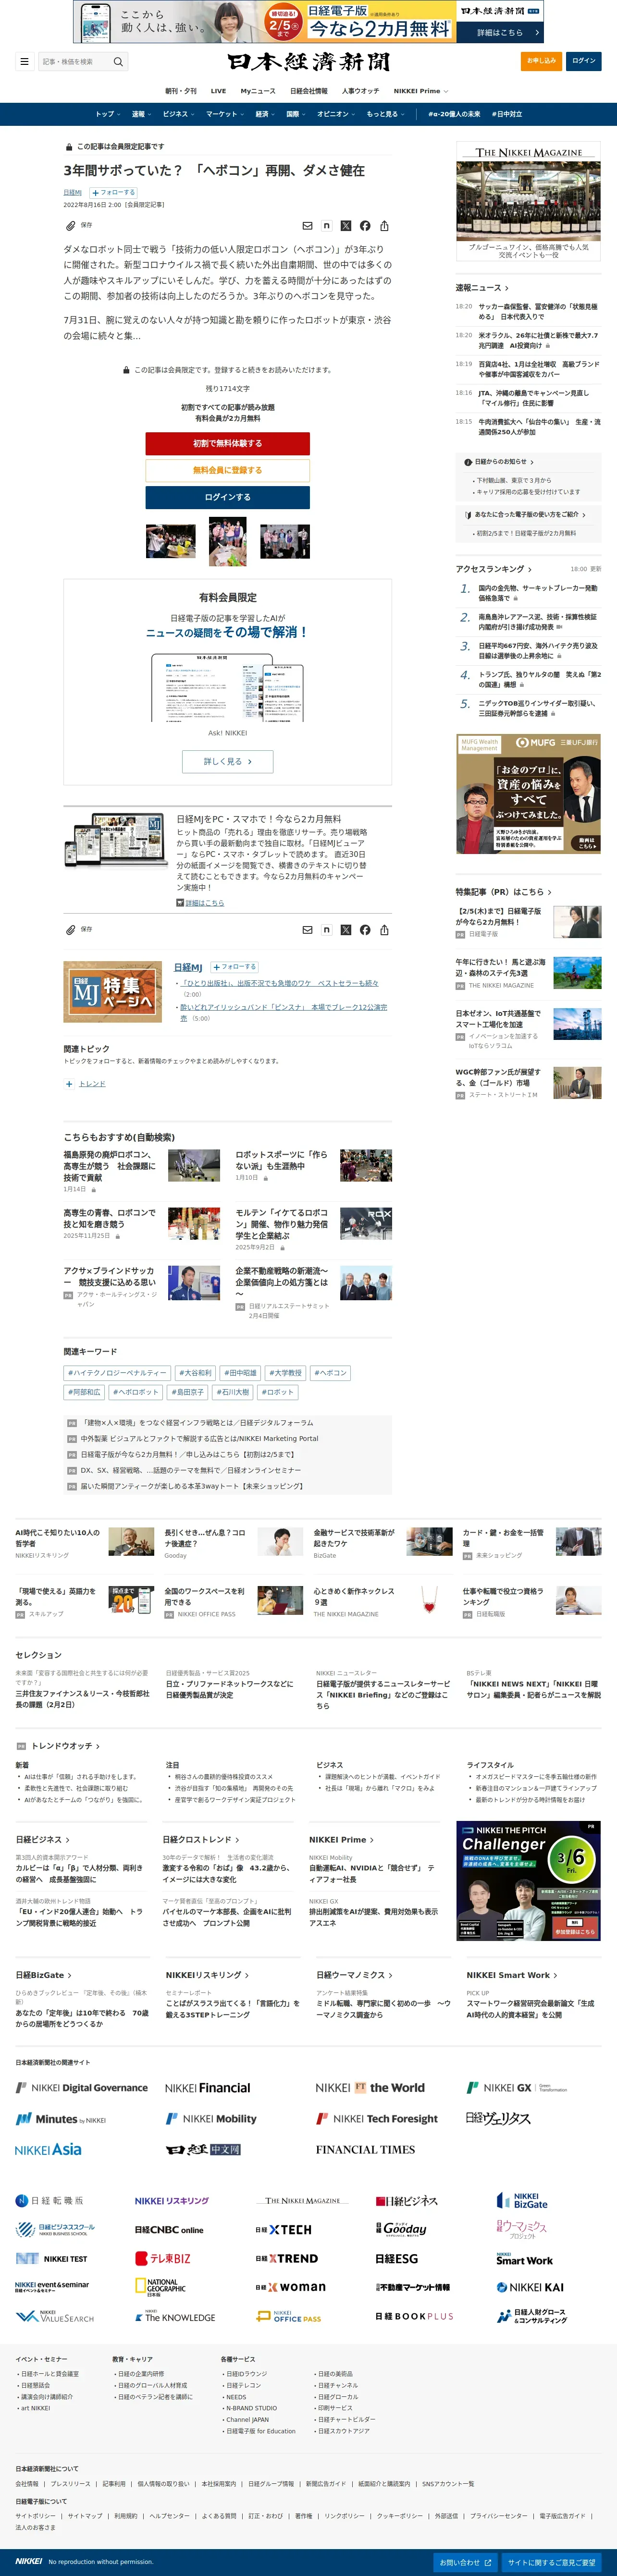Image resolution: width=617 pixels, height=2576 pixels.
Task: Open ranking item 国内の金先物、サーキットブレーカー発動
Action: [x=538, y=593]
